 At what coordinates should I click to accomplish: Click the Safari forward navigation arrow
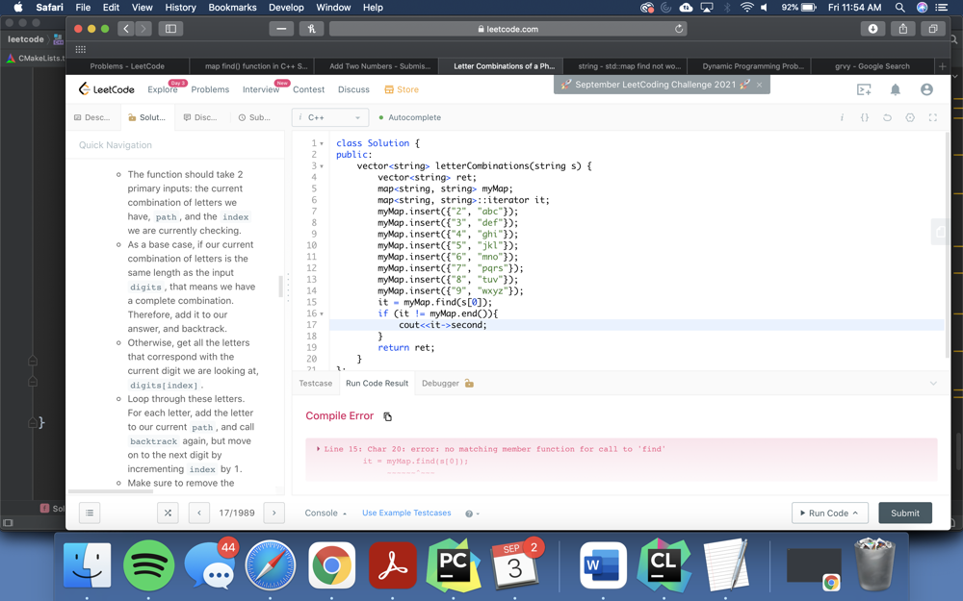[143, 29]
